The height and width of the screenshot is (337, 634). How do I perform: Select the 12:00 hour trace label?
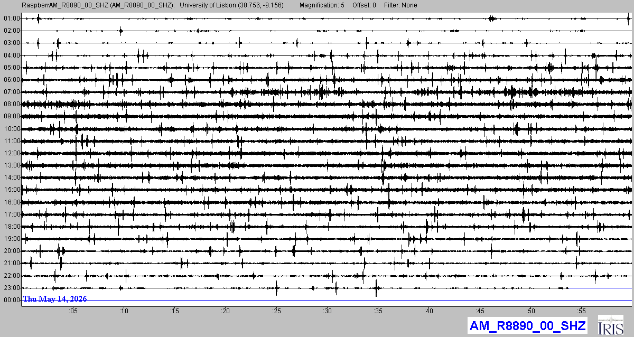[x=12, y=153]
